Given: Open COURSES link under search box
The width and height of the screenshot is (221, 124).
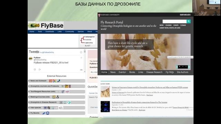Looking at the screenshot, I should (x=169, y=25).
